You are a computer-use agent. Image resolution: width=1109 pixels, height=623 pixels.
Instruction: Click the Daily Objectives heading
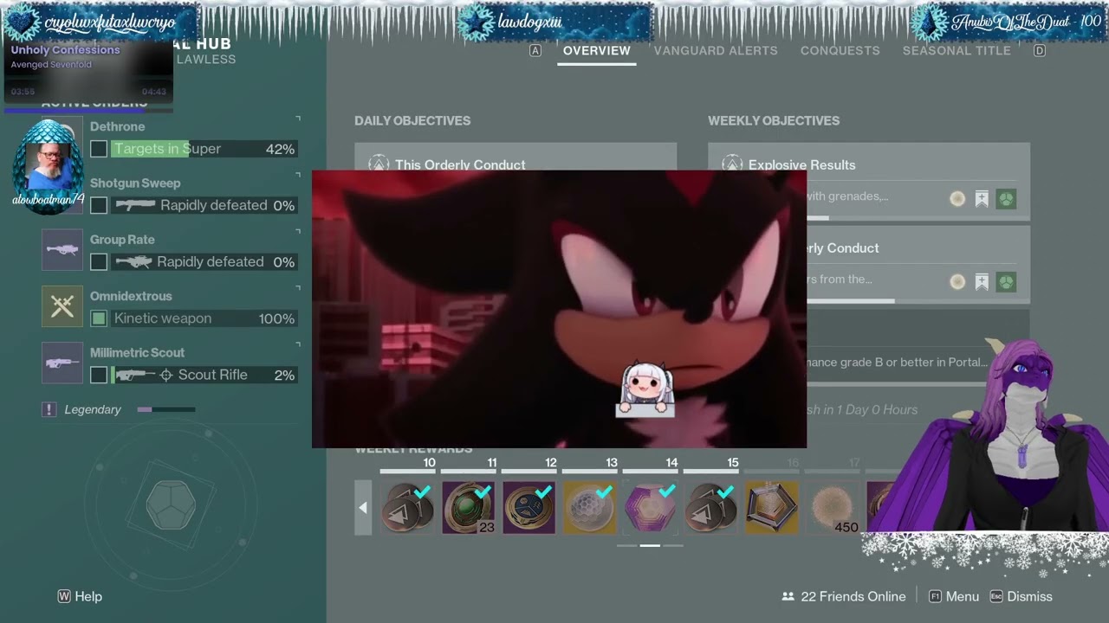tap(412, 120)
